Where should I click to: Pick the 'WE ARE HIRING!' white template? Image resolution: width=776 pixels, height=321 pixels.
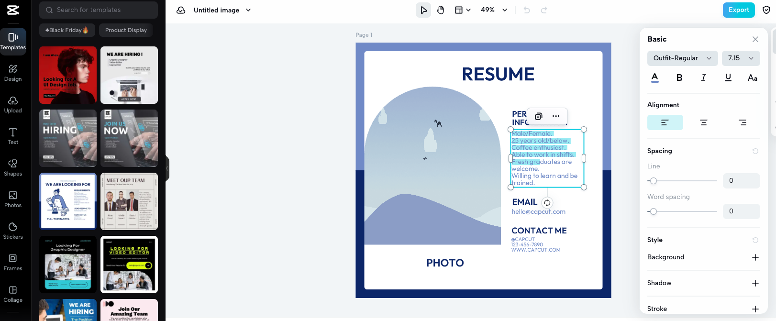coord(129,75)
